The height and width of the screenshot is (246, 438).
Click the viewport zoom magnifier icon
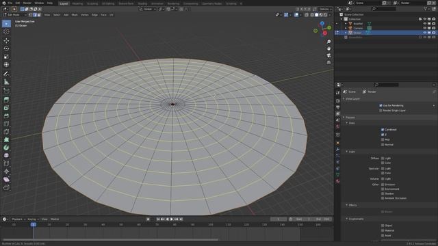328,42
